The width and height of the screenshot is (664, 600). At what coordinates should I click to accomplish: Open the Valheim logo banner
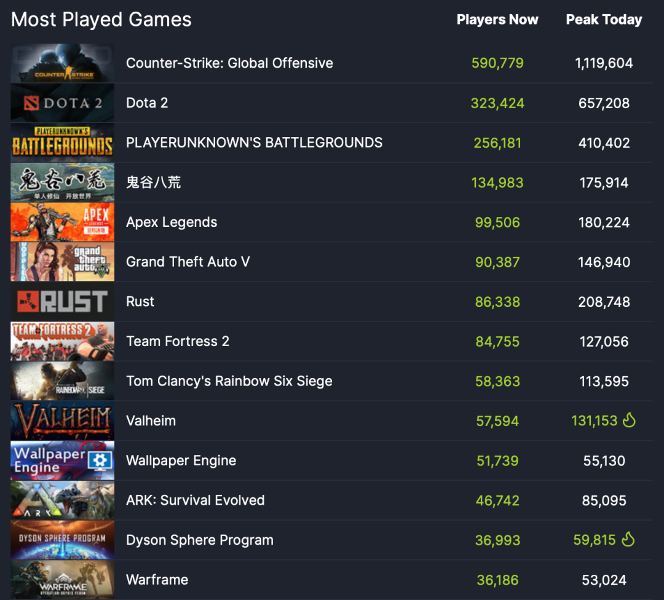pyautogui.click(x=62, y=421)
